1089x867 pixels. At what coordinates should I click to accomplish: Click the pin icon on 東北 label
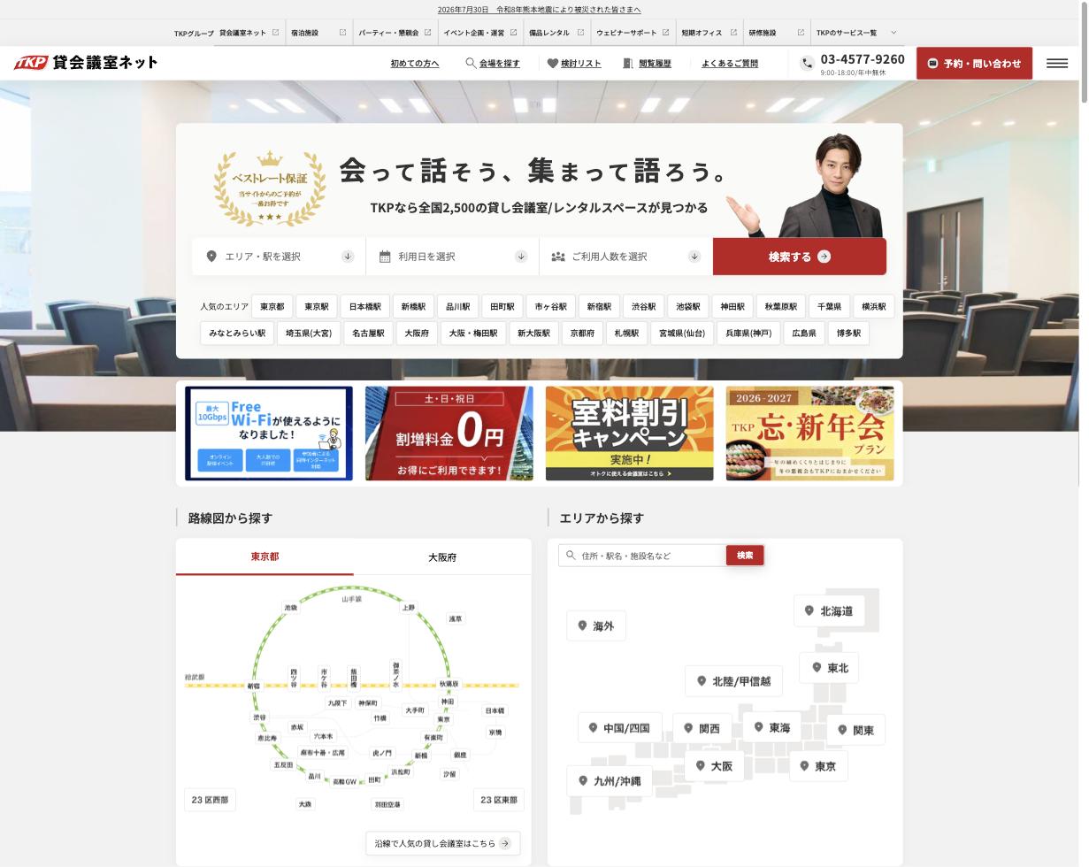tap(817, 667)
